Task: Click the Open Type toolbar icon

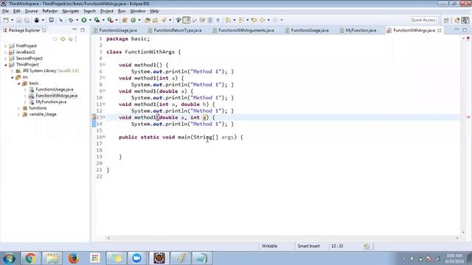Action: (147, 20)
